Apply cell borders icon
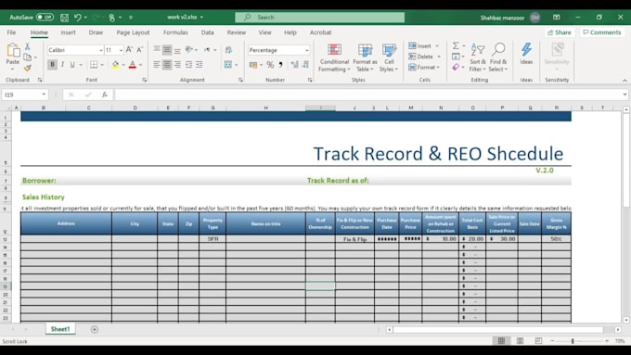The image size is (631, 355). 94,64
